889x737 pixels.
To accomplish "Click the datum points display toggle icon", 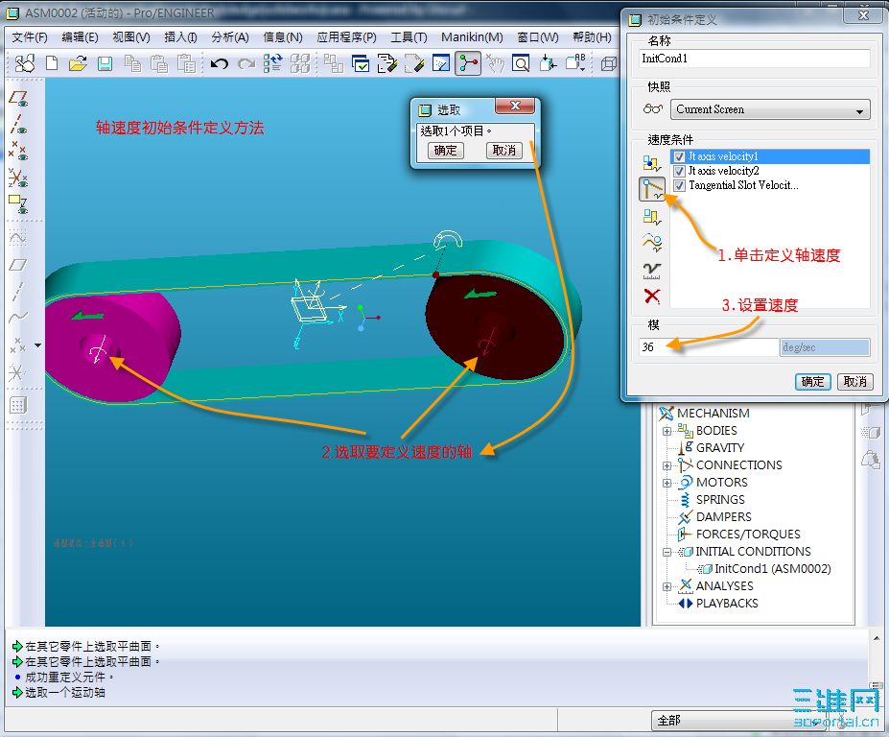I will tap(18, 151).
